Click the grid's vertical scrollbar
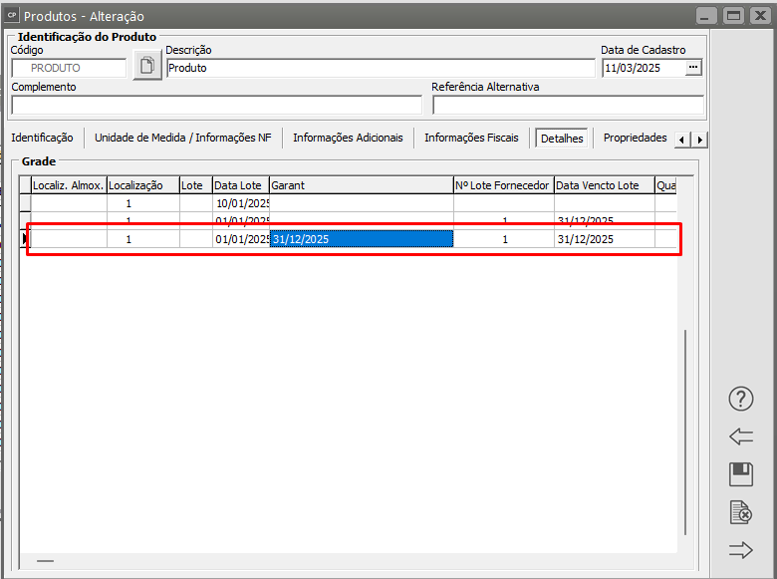The width and height of the screenshot is (777, 579). [x=684, y=429]
